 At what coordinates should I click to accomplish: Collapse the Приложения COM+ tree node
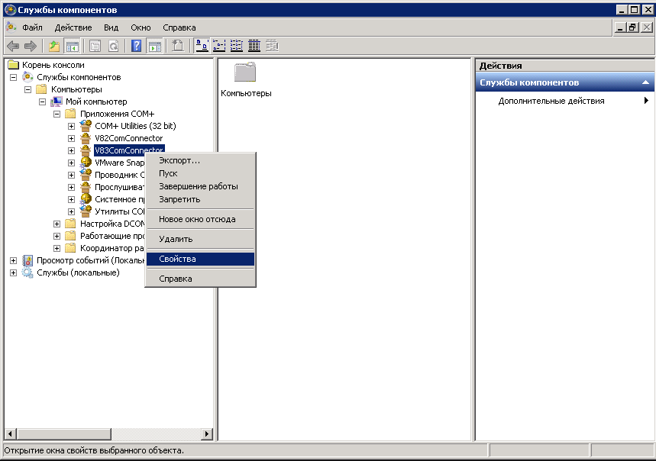57,114
